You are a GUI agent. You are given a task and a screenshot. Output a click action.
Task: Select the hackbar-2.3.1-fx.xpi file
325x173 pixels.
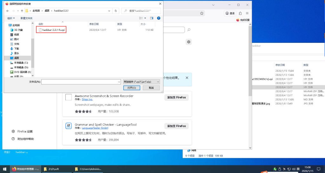pyautogui.click(x=53, y=30)
